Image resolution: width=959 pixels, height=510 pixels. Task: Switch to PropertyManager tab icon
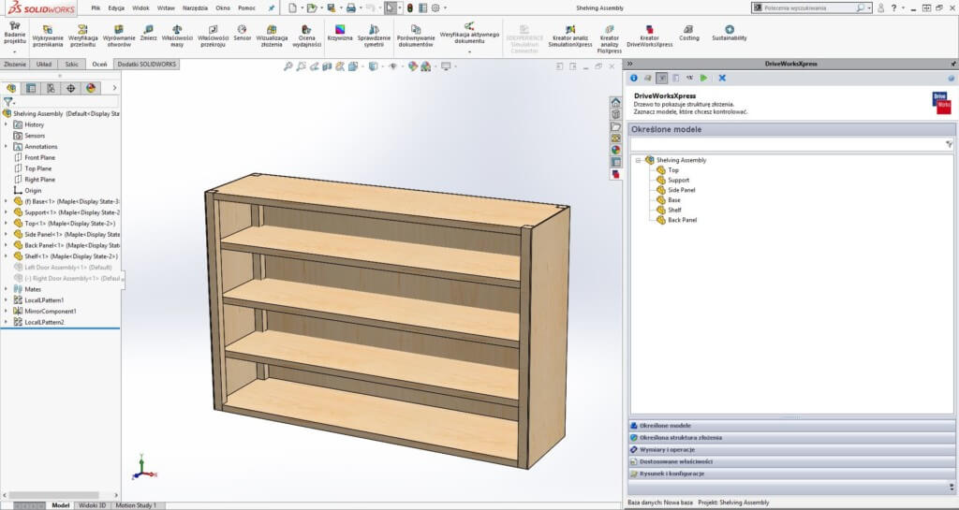31,88
